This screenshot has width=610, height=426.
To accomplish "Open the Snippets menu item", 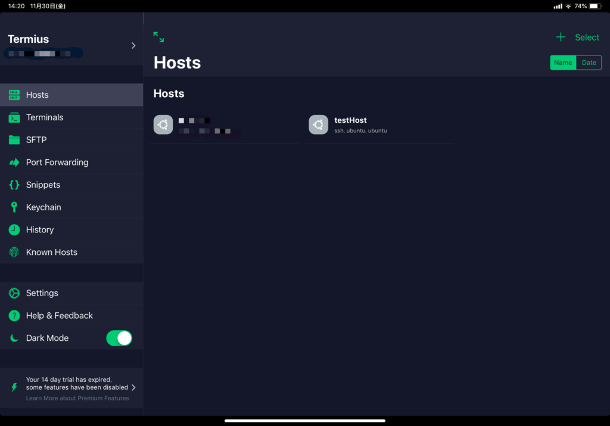I will (x=71, y=185).
